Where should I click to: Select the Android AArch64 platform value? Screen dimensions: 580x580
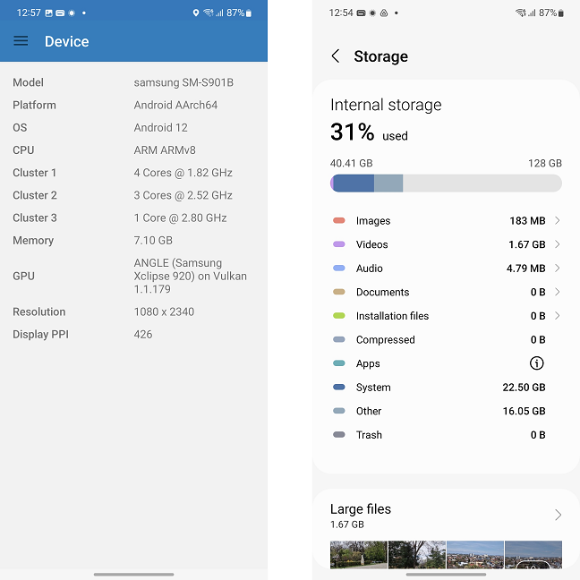click(x=175, y=105)
